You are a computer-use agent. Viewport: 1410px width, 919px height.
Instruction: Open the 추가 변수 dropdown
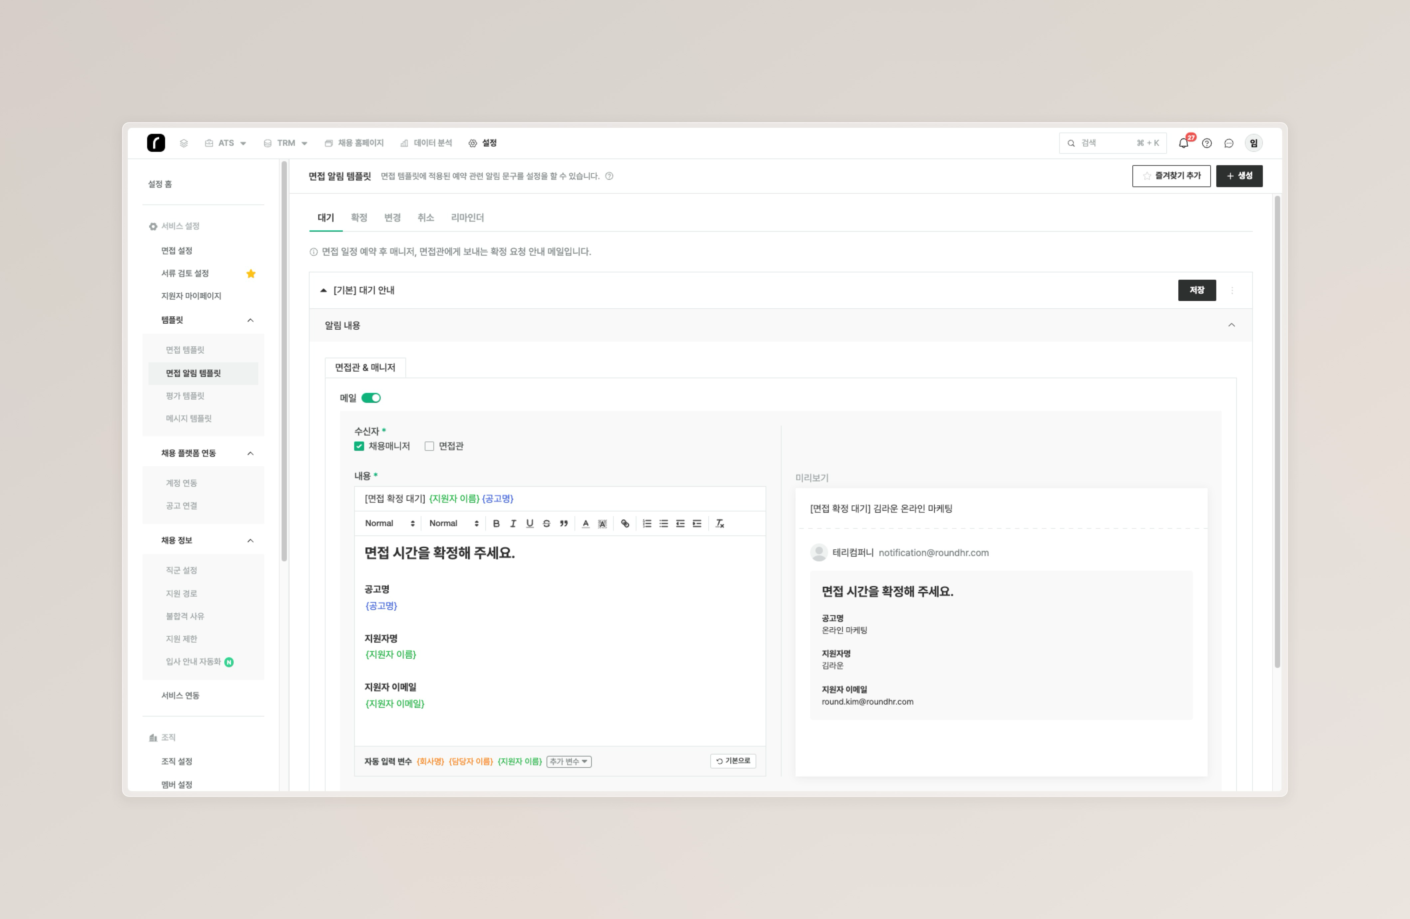[568, 762]
